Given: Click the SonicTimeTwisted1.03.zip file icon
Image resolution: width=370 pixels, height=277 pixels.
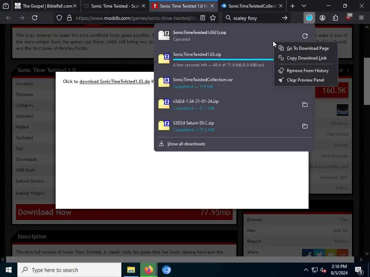Looking at the screenshot, I should [164, 59].
